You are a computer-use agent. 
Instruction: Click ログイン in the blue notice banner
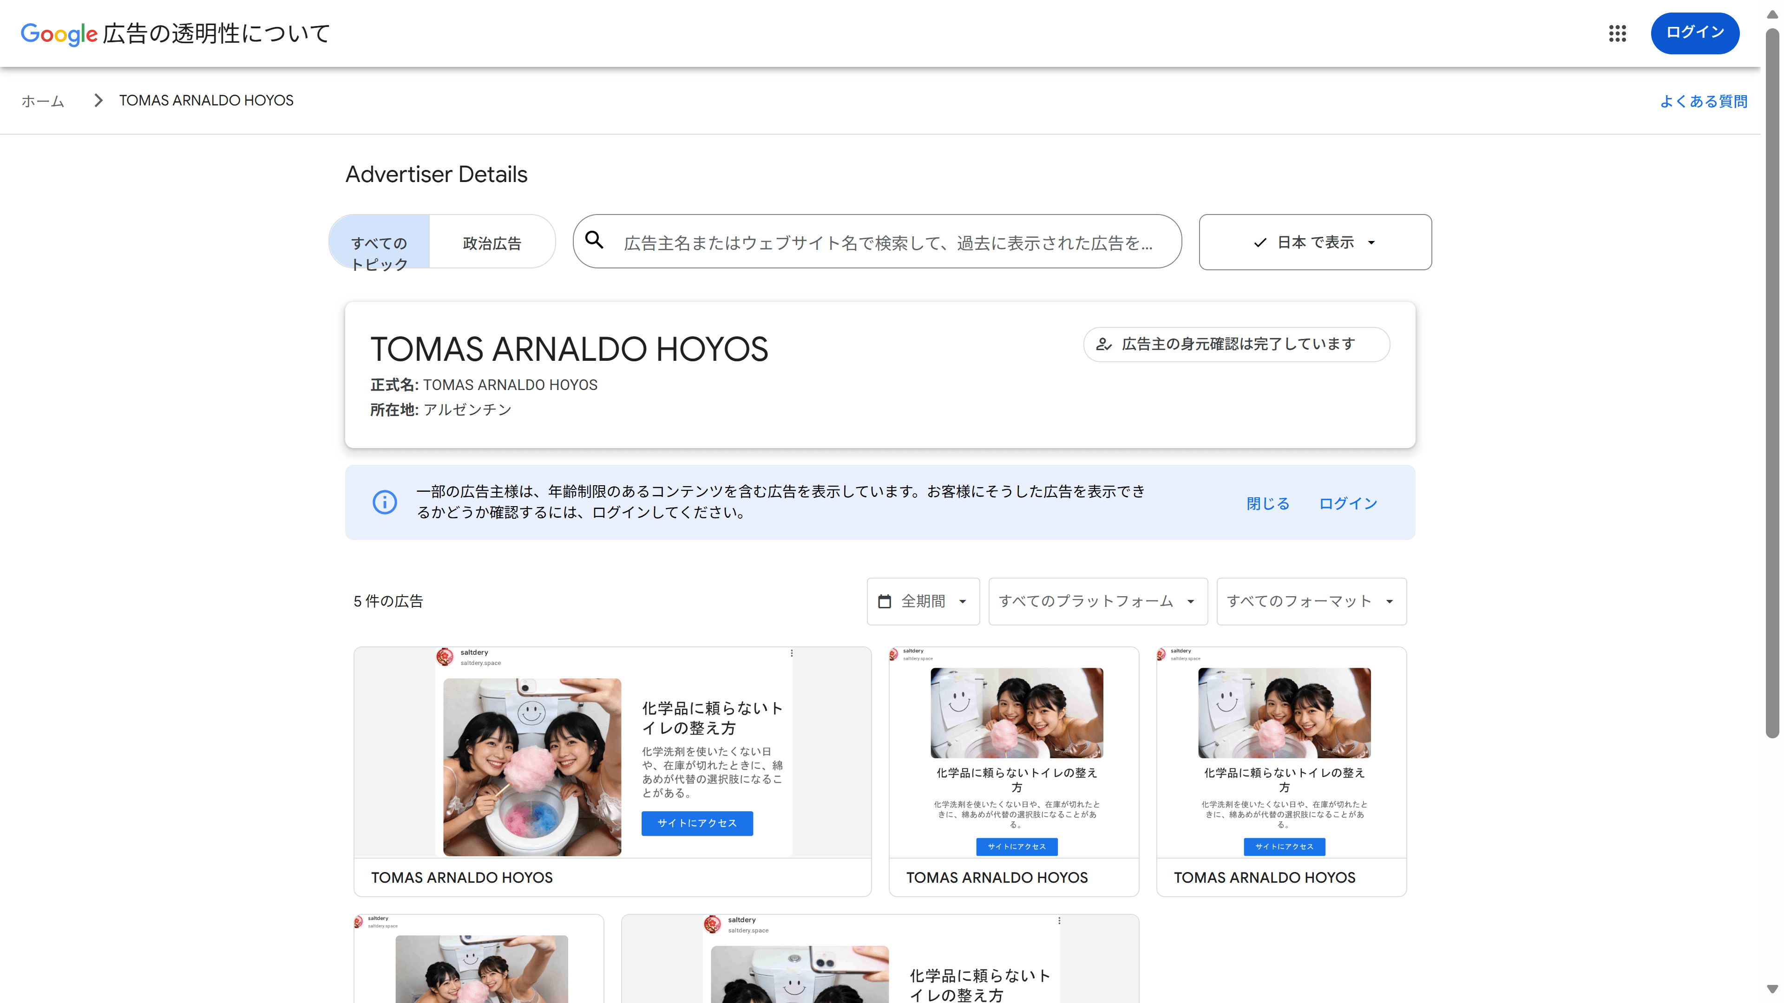(x=1348, y=503)
